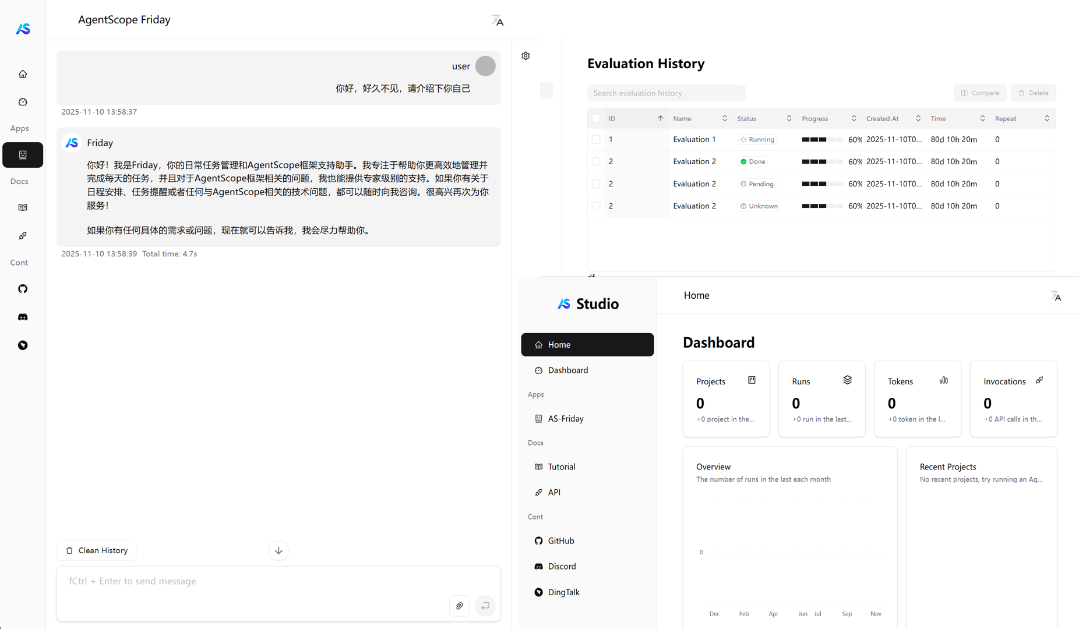Open the API plug icon in the collapsed sidebar

click(x=23, y=236)
